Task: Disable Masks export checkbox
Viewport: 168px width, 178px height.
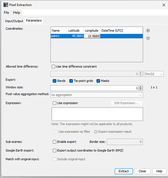Action: 98,81
